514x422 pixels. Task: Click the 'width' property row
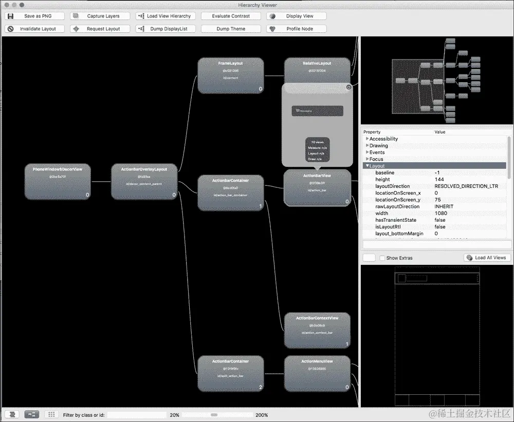(434, 213)
